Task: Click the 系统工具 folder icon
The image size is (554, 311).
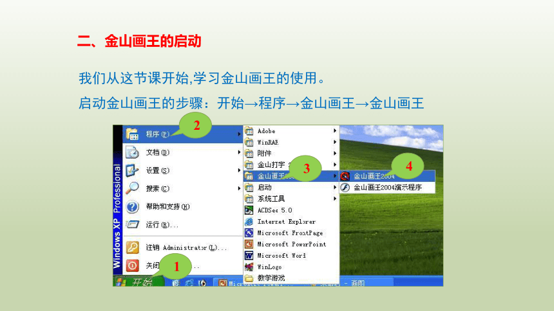Action: pyautogui.click(x=249, y=199)
